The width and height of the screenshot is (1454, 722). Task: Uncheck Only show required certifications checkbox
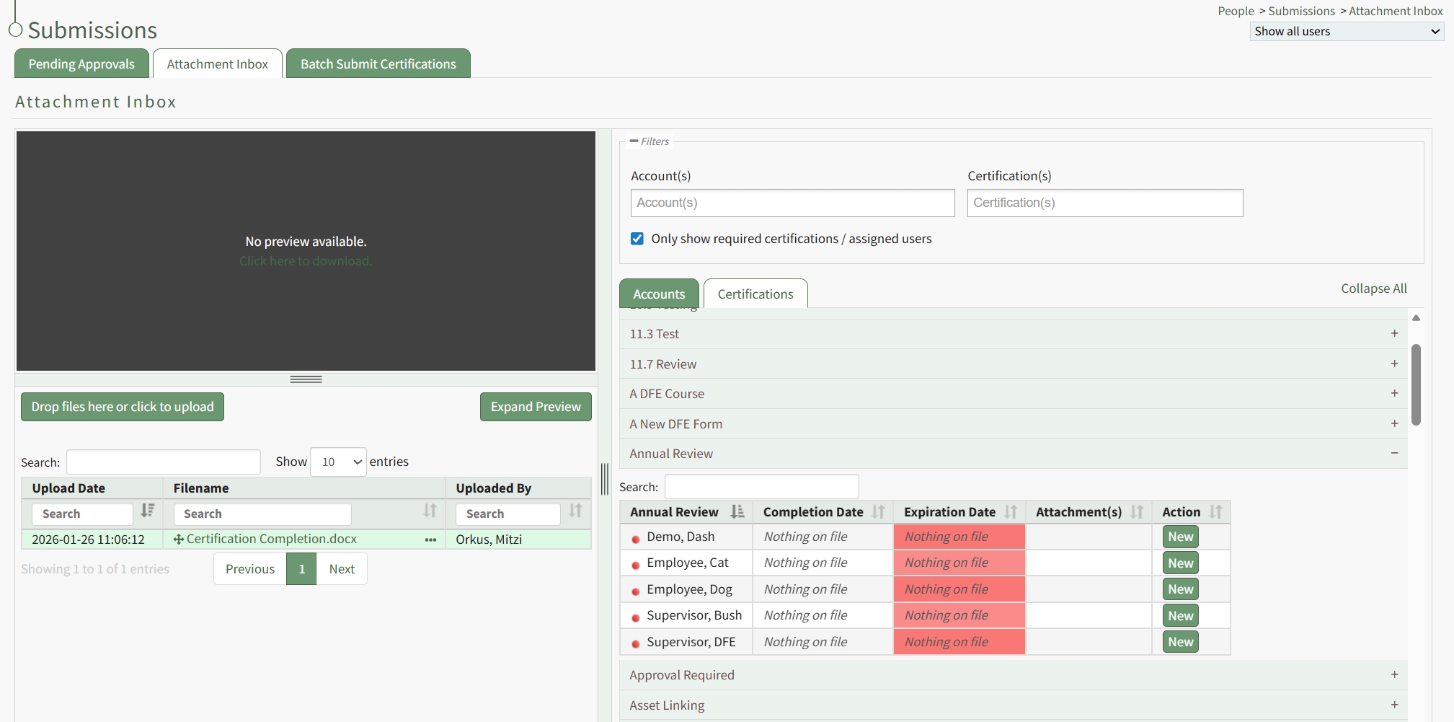click(x=637, y=239)
